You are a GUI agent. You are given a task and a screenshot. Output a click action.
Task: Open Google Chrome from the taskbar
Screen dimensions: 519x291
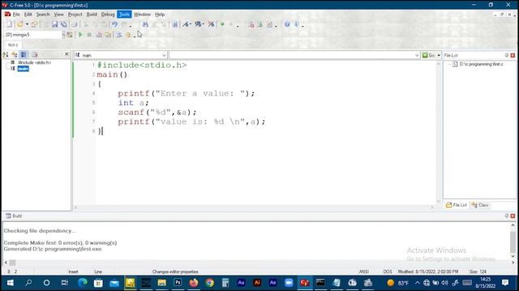209,283
